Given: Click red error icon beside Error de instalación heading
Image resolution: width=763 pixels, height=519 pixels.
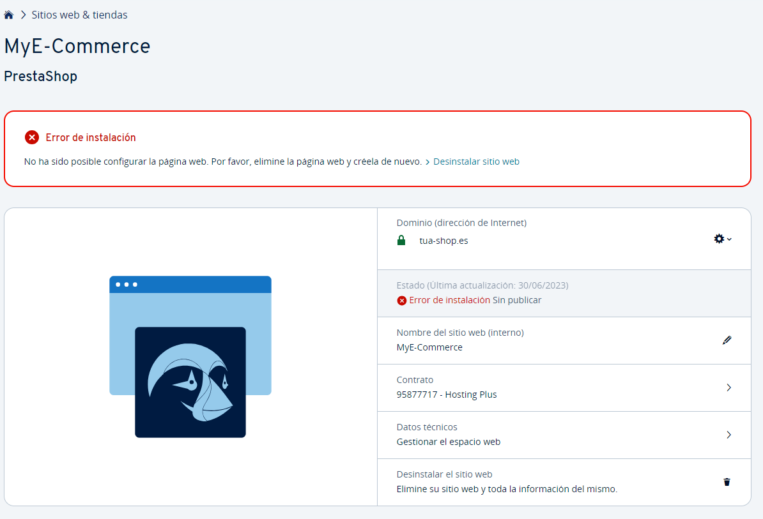Looking at the screenshot, I should [32, 137].
